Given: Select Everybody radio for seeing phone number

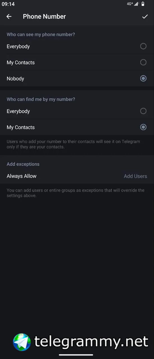Looking at the screenshot, I should point(143,46).
